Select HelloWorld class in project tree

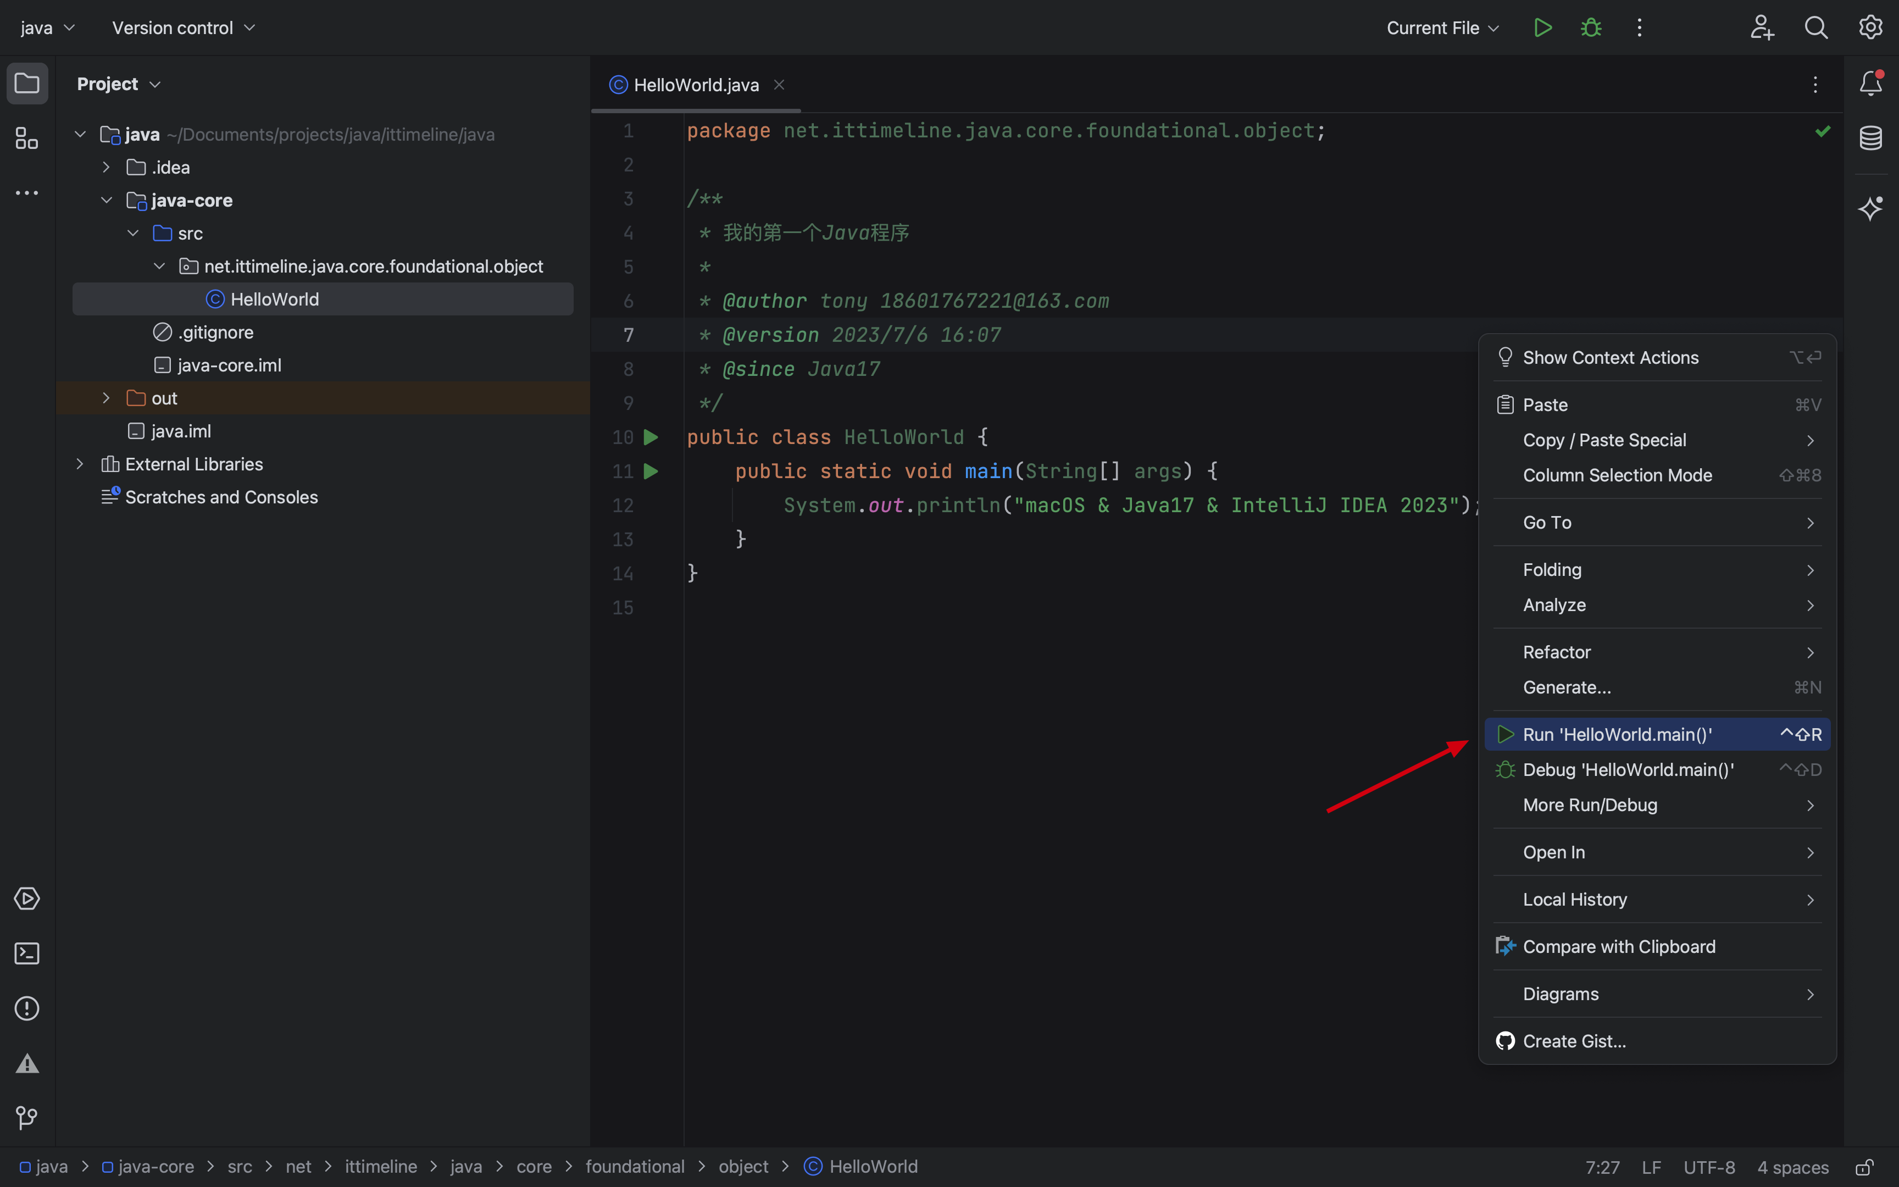pyautogui.click(x=323, y=299)
